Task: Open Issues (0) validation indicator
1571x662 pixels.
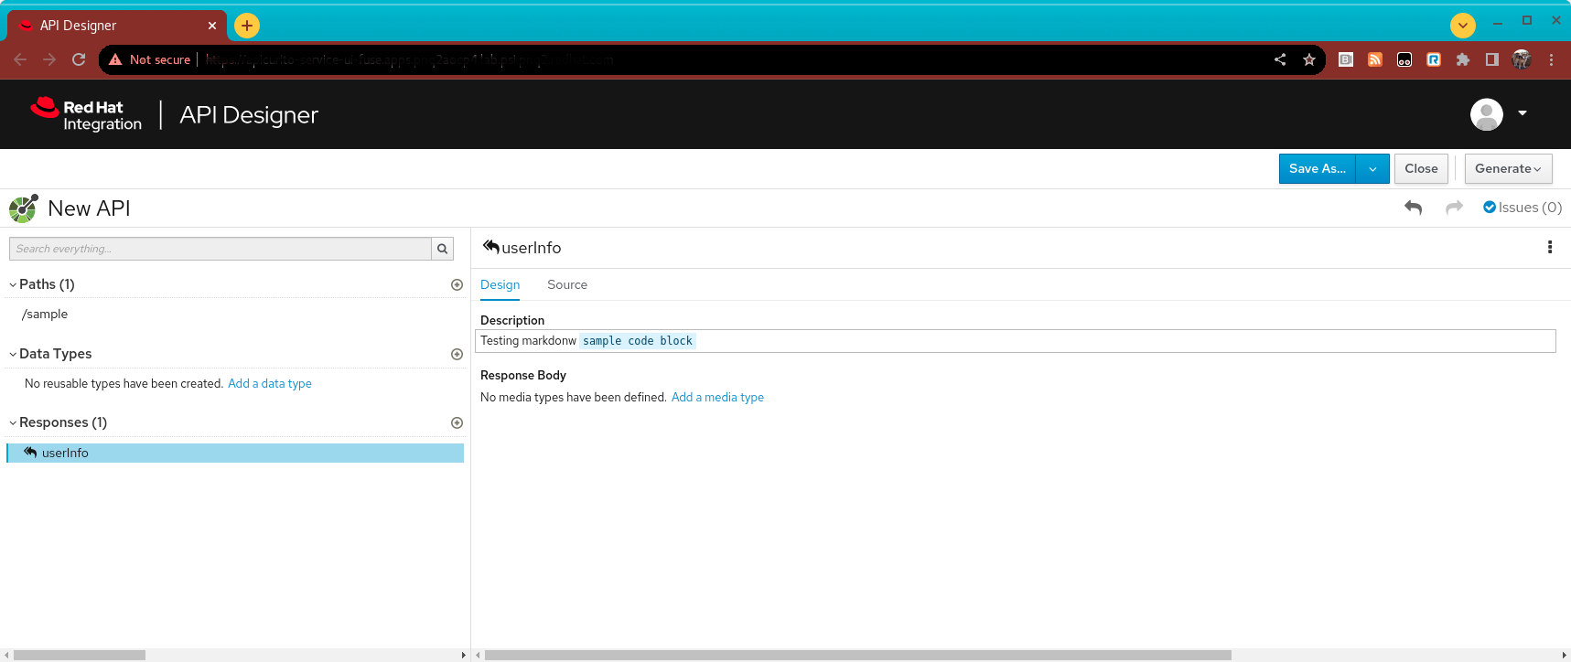Action: pos(1523,208)
